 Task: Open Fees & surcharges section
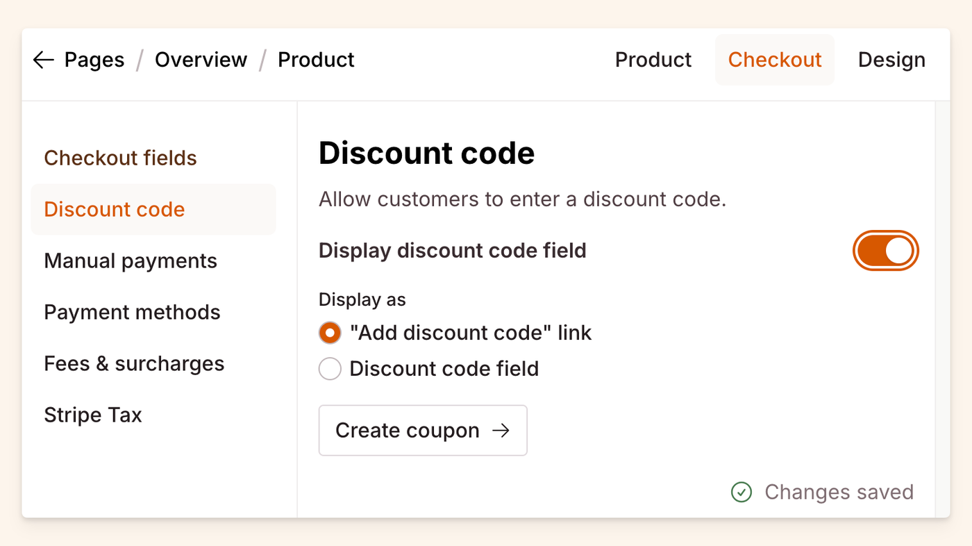coord(134,364)
